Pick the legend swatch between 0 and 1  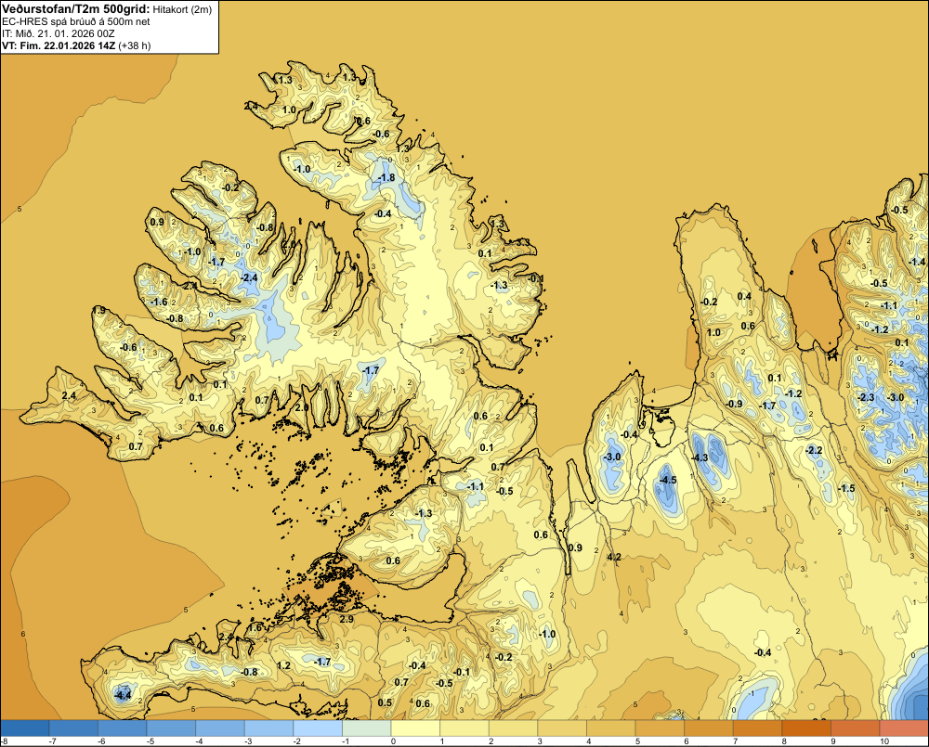[415, 728]
